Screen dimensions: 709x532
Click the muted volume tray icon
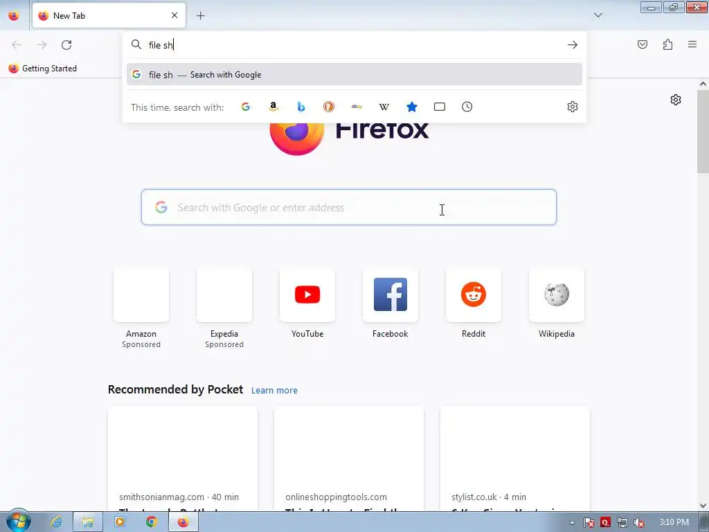coord(639,522)
